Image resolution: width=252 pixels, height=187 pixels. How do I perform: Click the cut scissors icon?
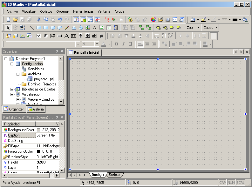[x=39, y=20]
